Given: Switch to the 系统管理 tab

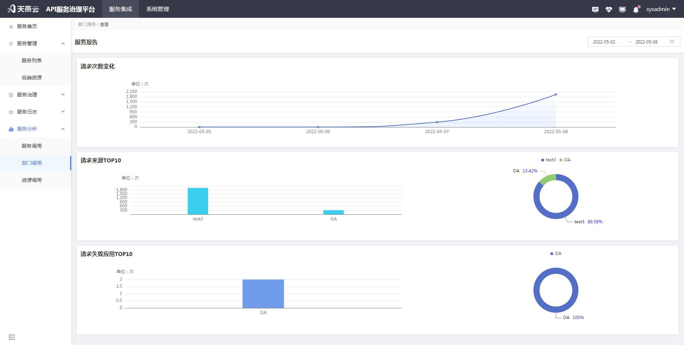Looking at the screenshot, I should coord(157,9).
